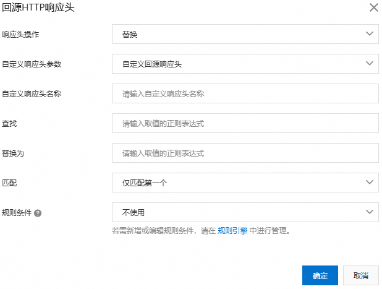The width and height of the screenshot is (382, 289).
Task: Click the 匹配 label text
Action: [9, 183]
